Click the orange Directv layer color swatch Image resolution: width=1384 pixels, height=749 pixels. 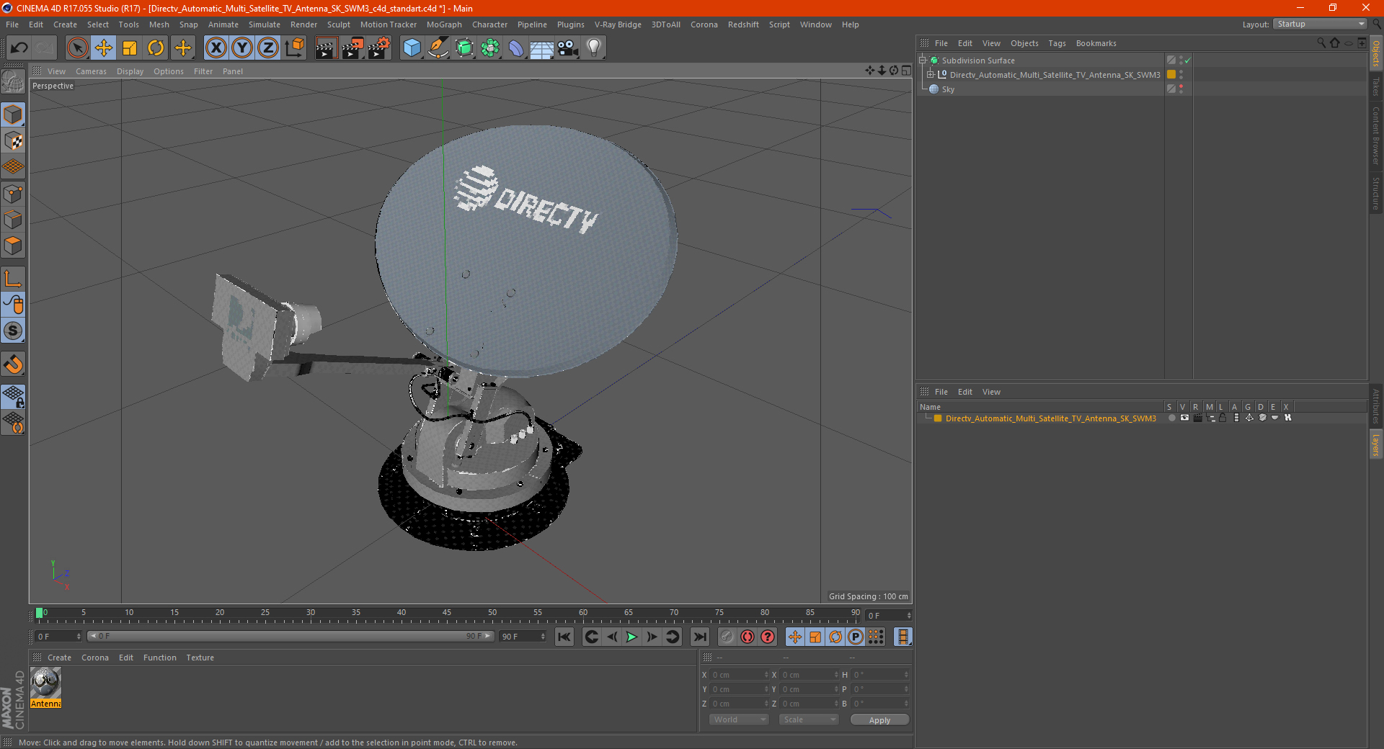tap(938, 418)
